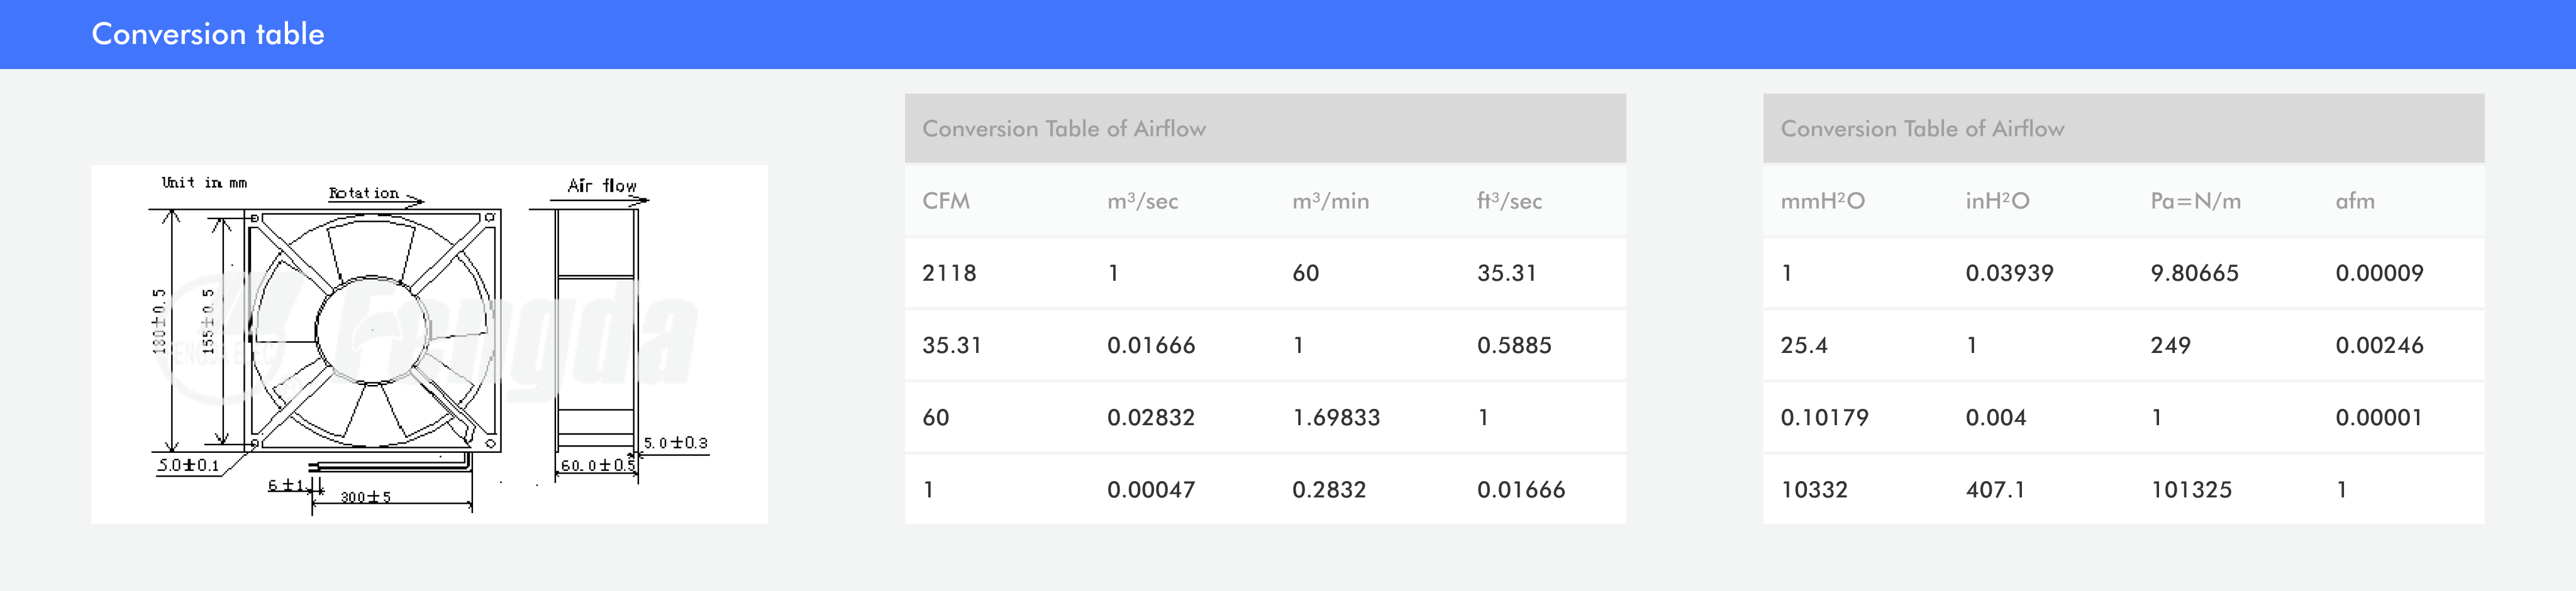Click the m³/sec column header

1142,200
